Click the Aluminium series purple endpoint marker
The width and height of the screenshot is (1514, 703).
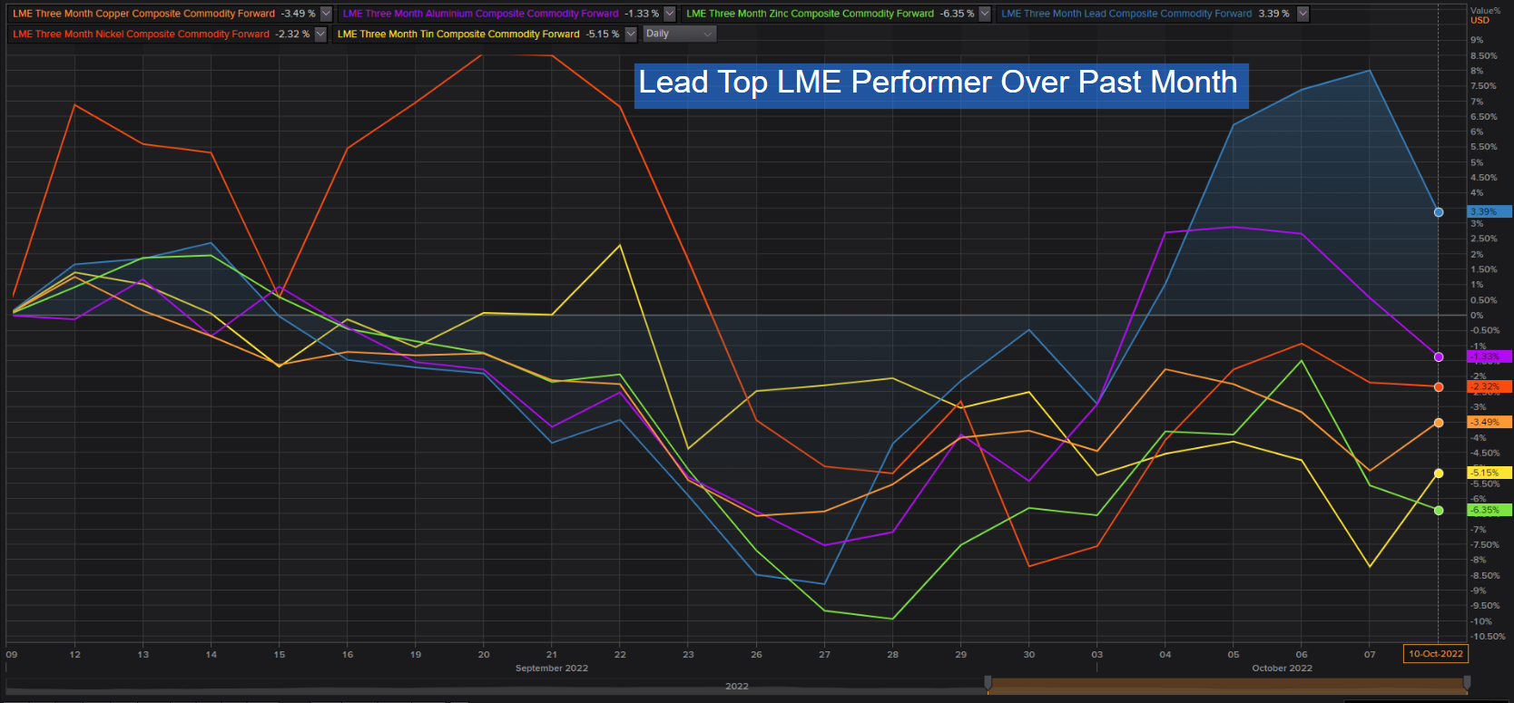click(1439, 357)
